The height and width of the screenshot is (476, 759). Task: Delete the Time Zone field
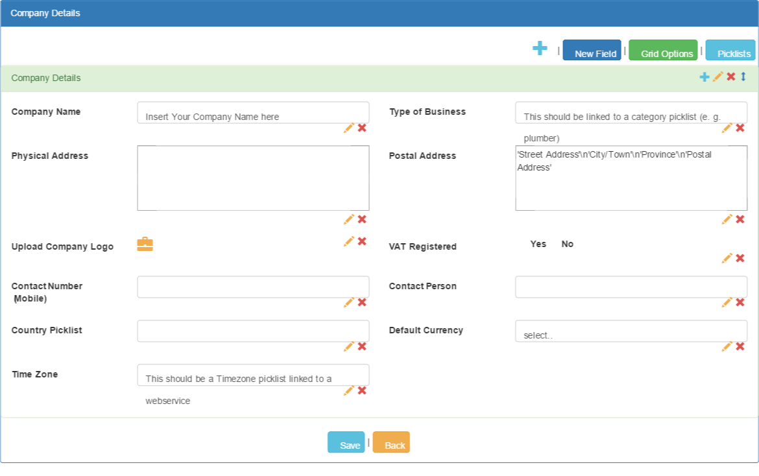pos(362,390)
